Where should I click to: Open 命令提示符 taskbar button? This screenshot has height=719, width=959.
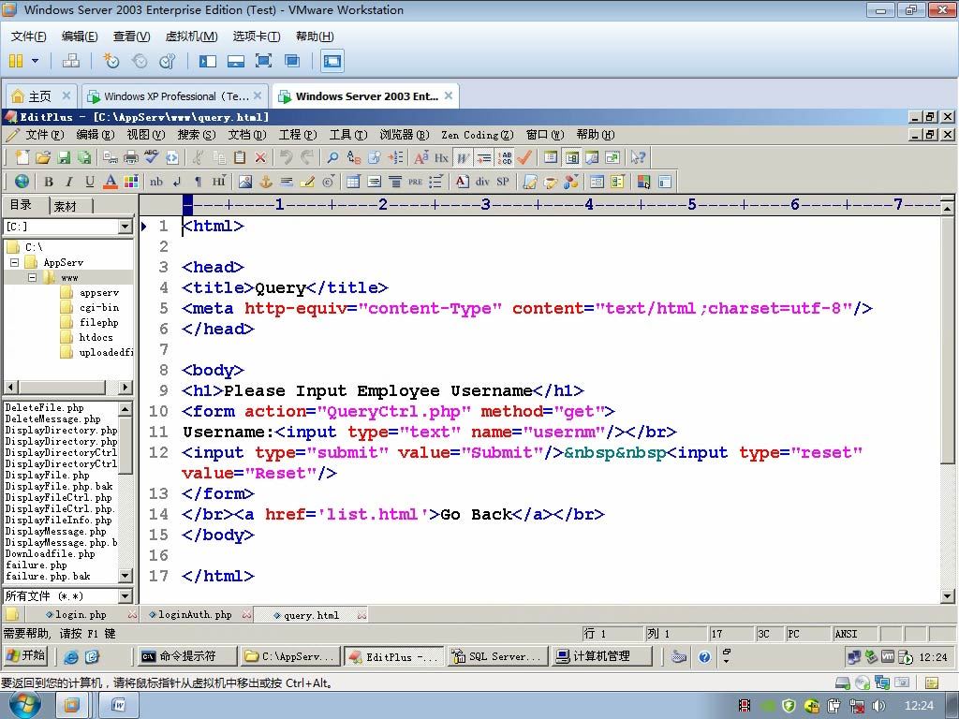[x=186, y=656]
